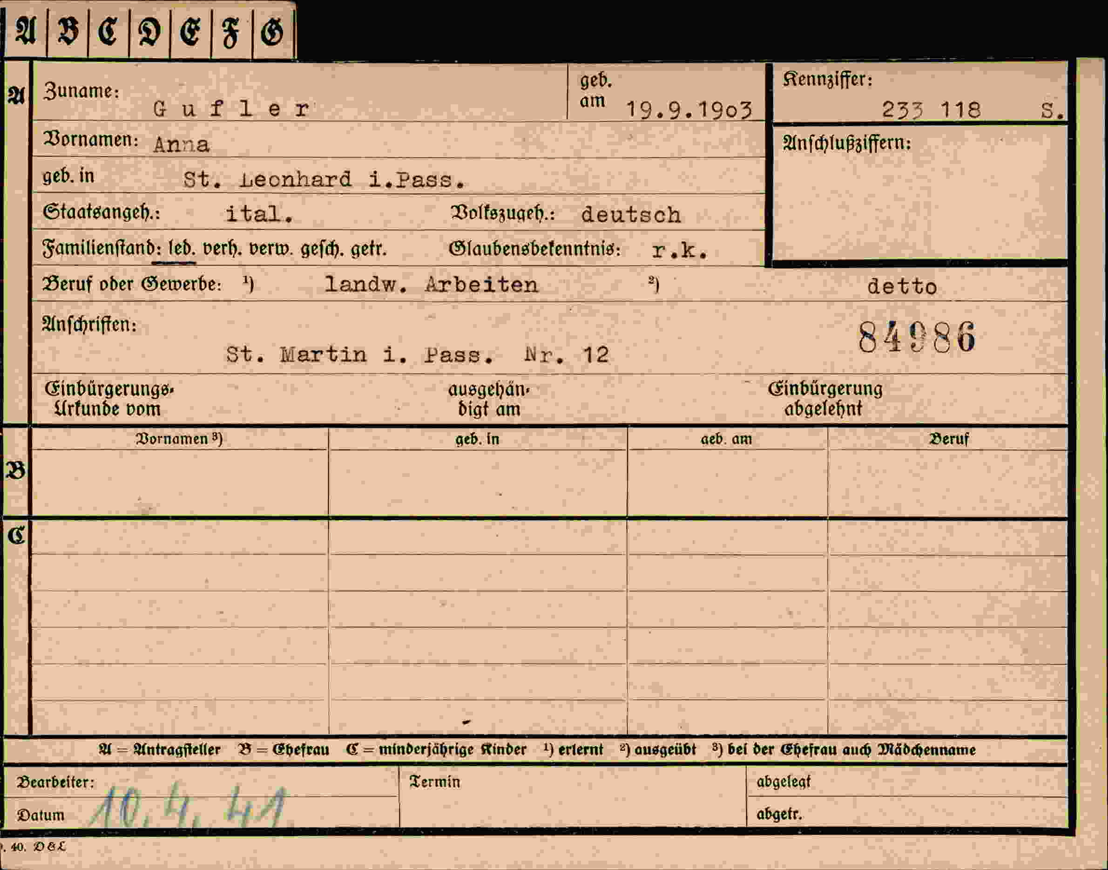This screenshot has width=1108, height=870.
Task: Select index tab letter G
Action: tap(273, 32)
